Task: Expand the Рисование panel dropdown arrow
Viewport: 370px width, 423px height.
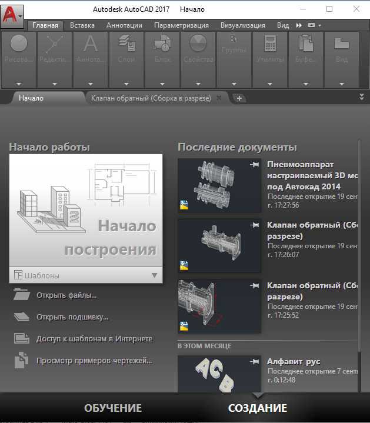Action: [x=19, y=84]
